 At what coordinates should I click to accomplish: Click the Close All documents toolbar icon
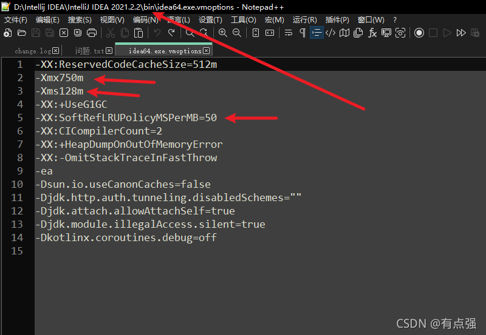tap(78, 33)
